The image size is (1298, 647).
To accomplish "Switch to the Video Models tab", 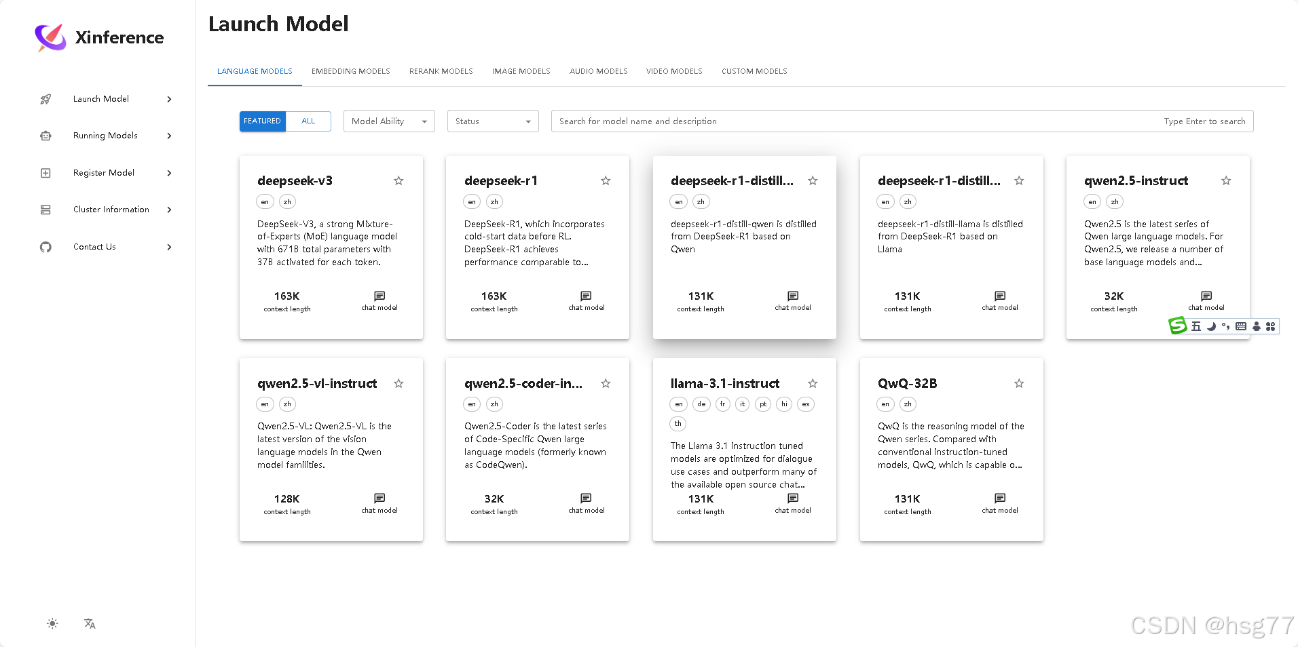I will 674,71.
